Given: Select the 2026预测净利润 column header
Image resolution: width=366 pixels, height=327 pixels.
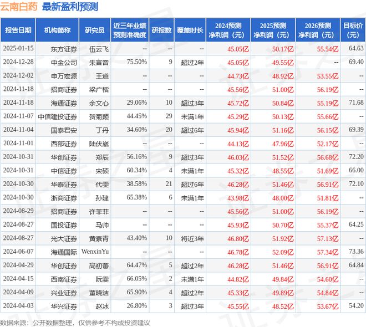Looking at the screenshot, I should click(x=318, y=30).
